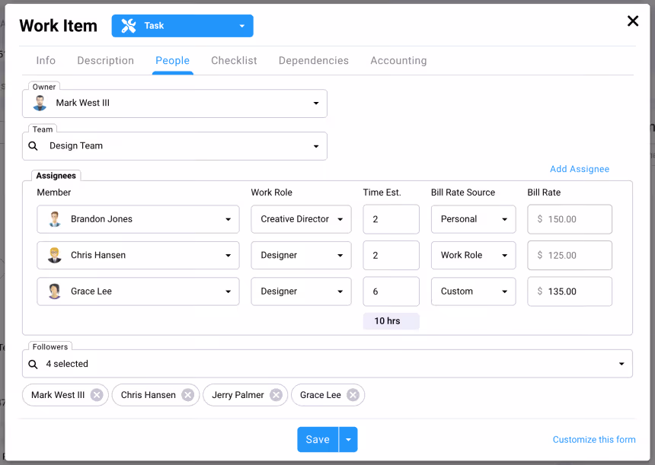The height and width of the screenshot is (465, 655).
Task: Open the Owner dropdown
Action: 174,104
